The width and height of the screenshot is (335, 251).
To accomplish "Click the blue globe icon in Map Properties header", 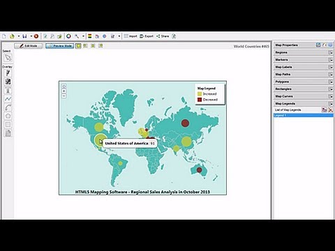I will coord(330,45).
